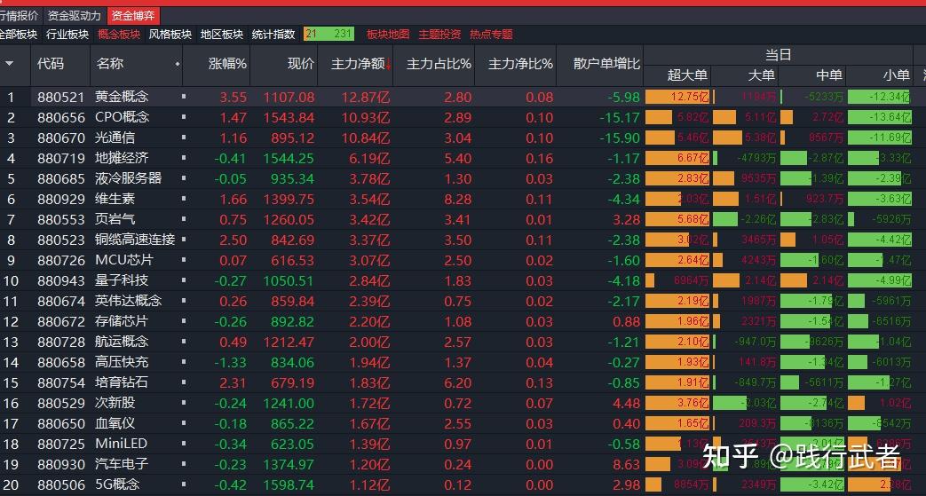Viewport: 926px width, 496px height.
Task: Open the 主题投资 link
Action: [x=439, y=35]
